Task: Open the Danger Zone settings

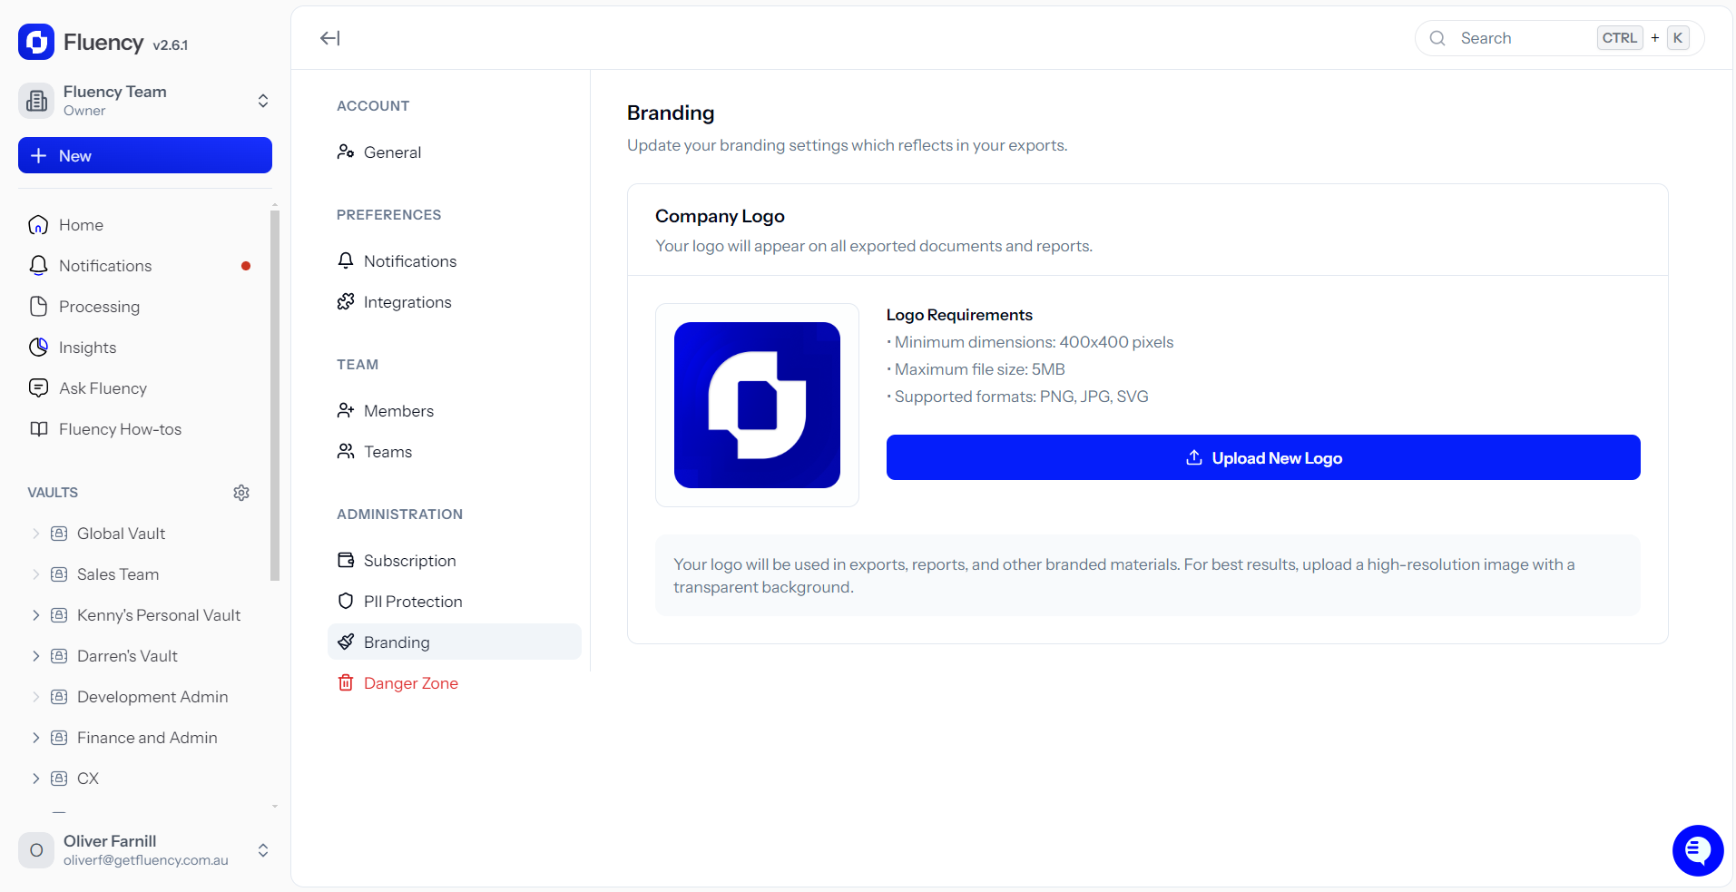Action: (455, 682)
